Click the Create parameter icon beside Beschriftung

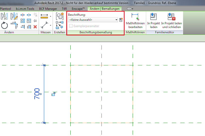coord(121,20)
